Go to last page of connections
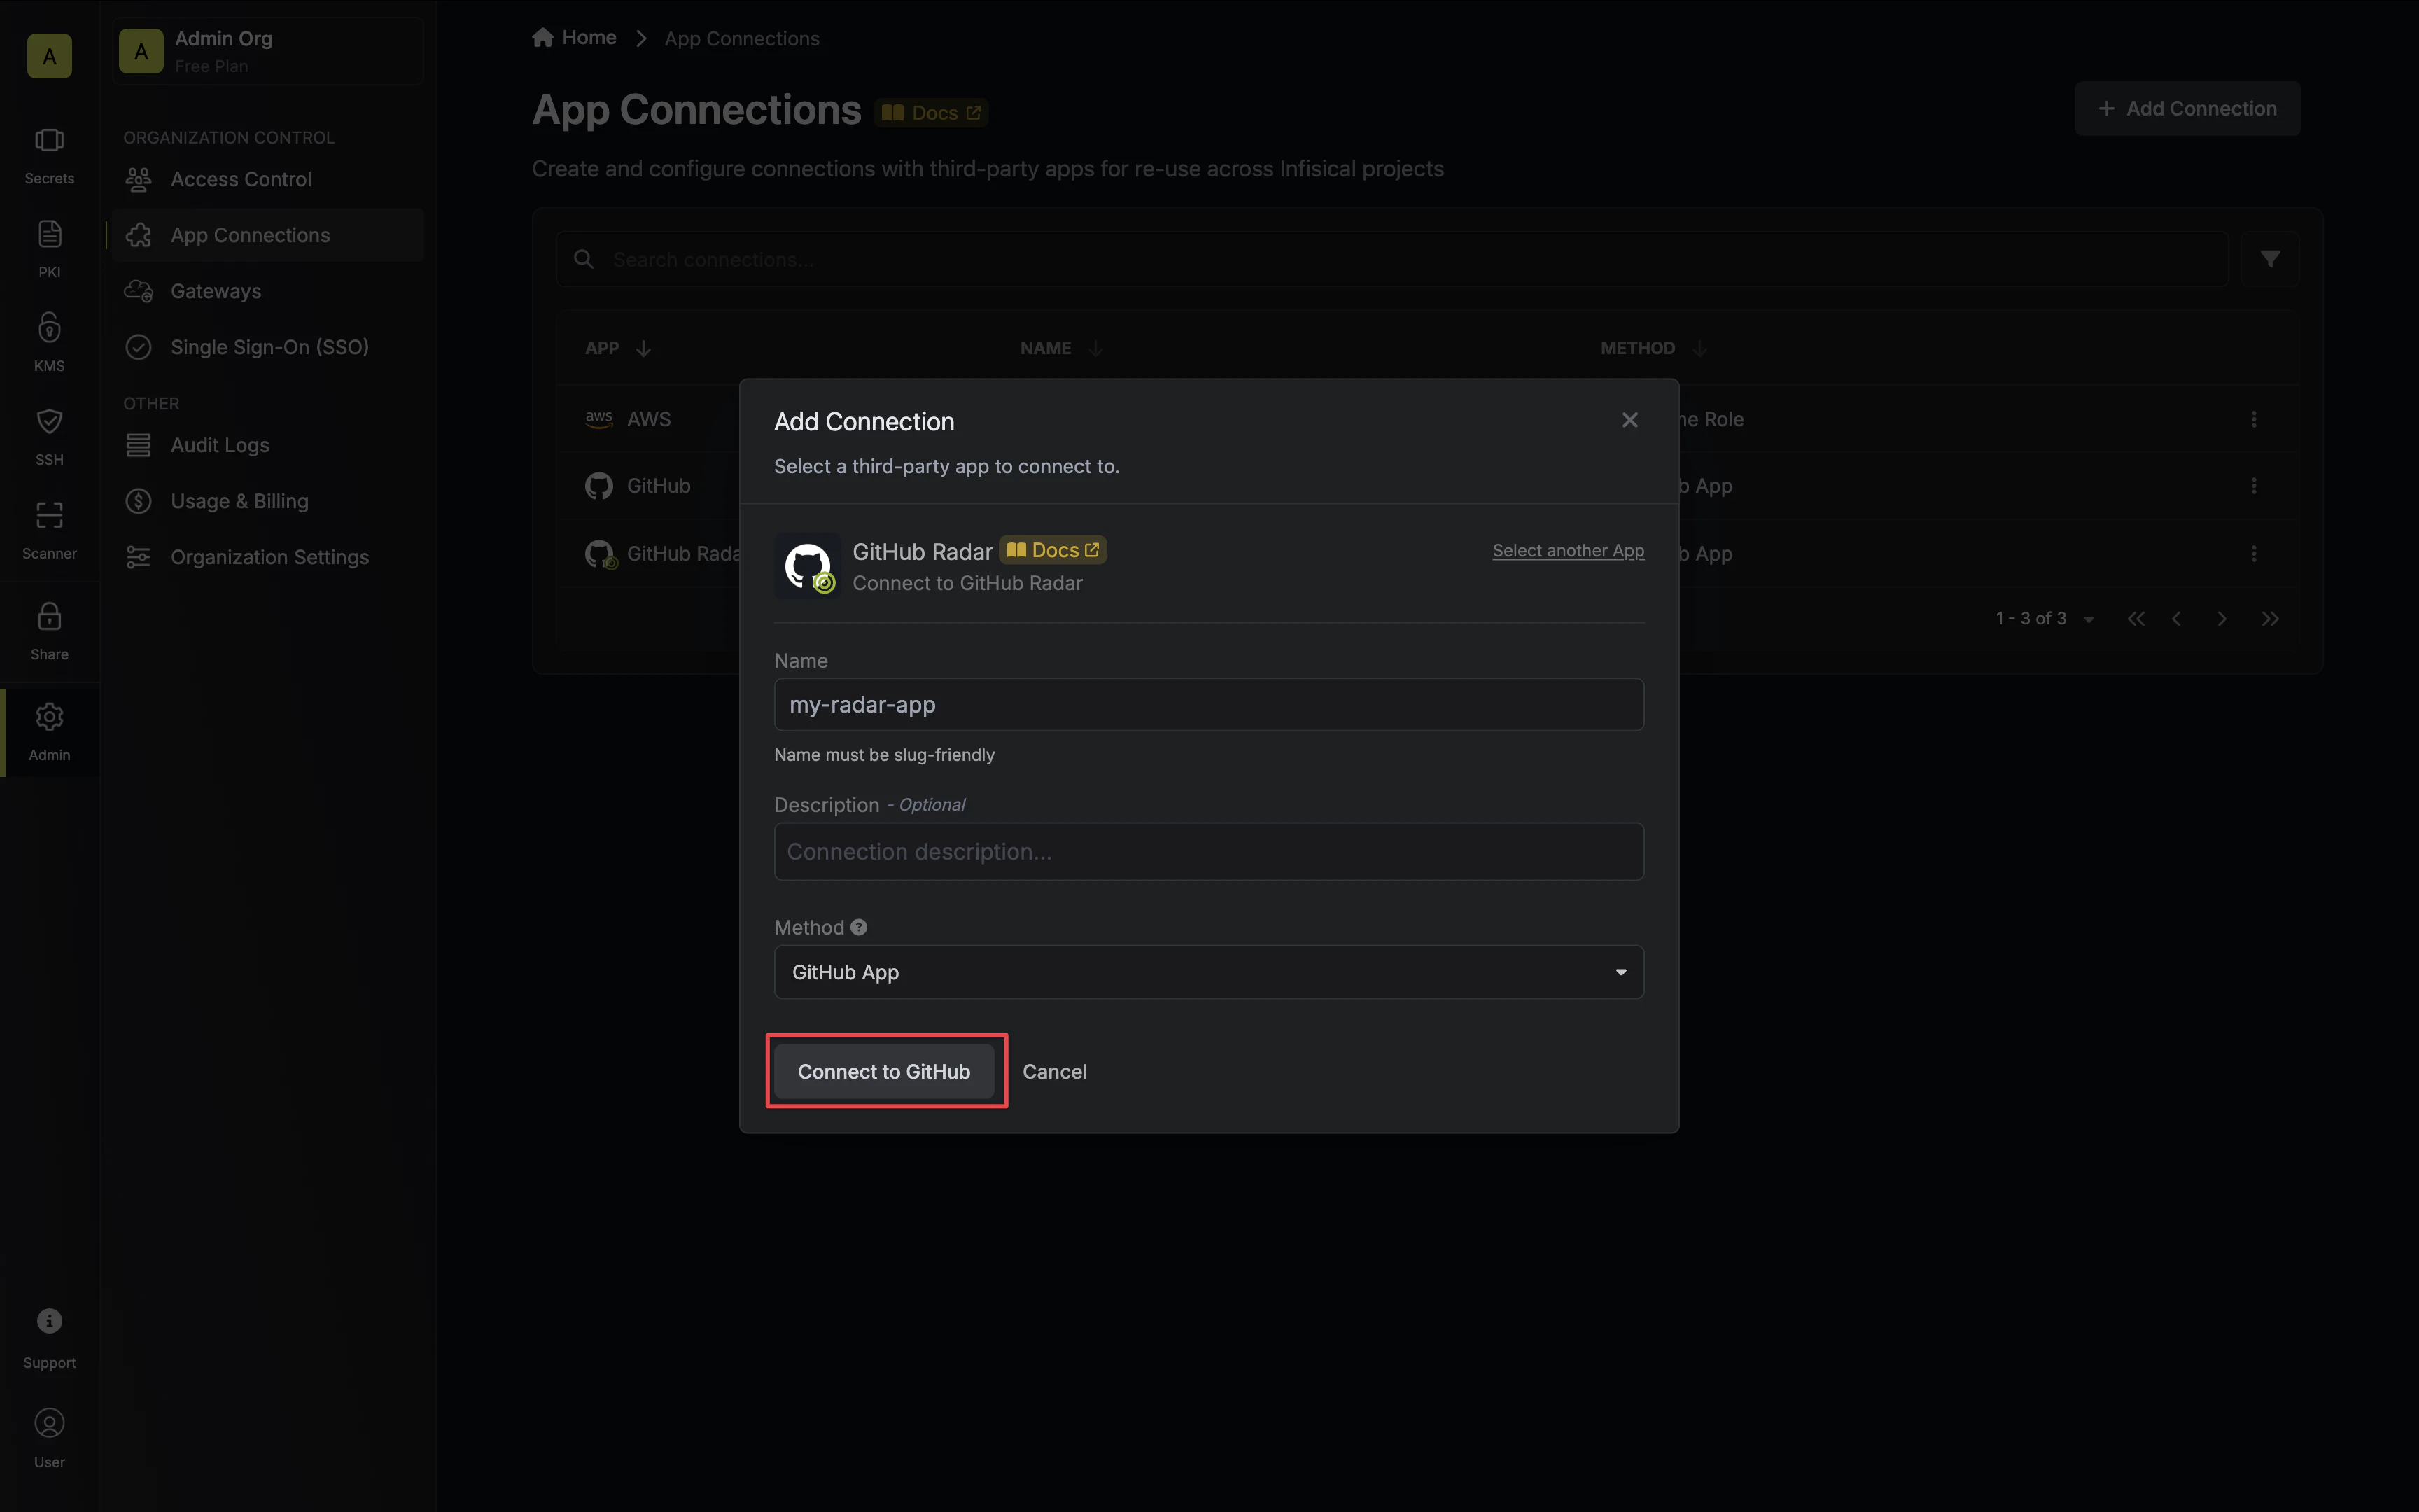Image resolution: width=2419 pixels, height=1512 pixels. (2270, 619)
